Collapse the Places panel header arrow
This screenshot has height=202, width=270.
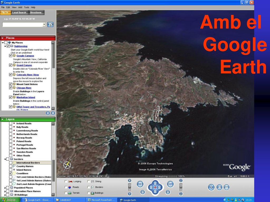point(2,38)
